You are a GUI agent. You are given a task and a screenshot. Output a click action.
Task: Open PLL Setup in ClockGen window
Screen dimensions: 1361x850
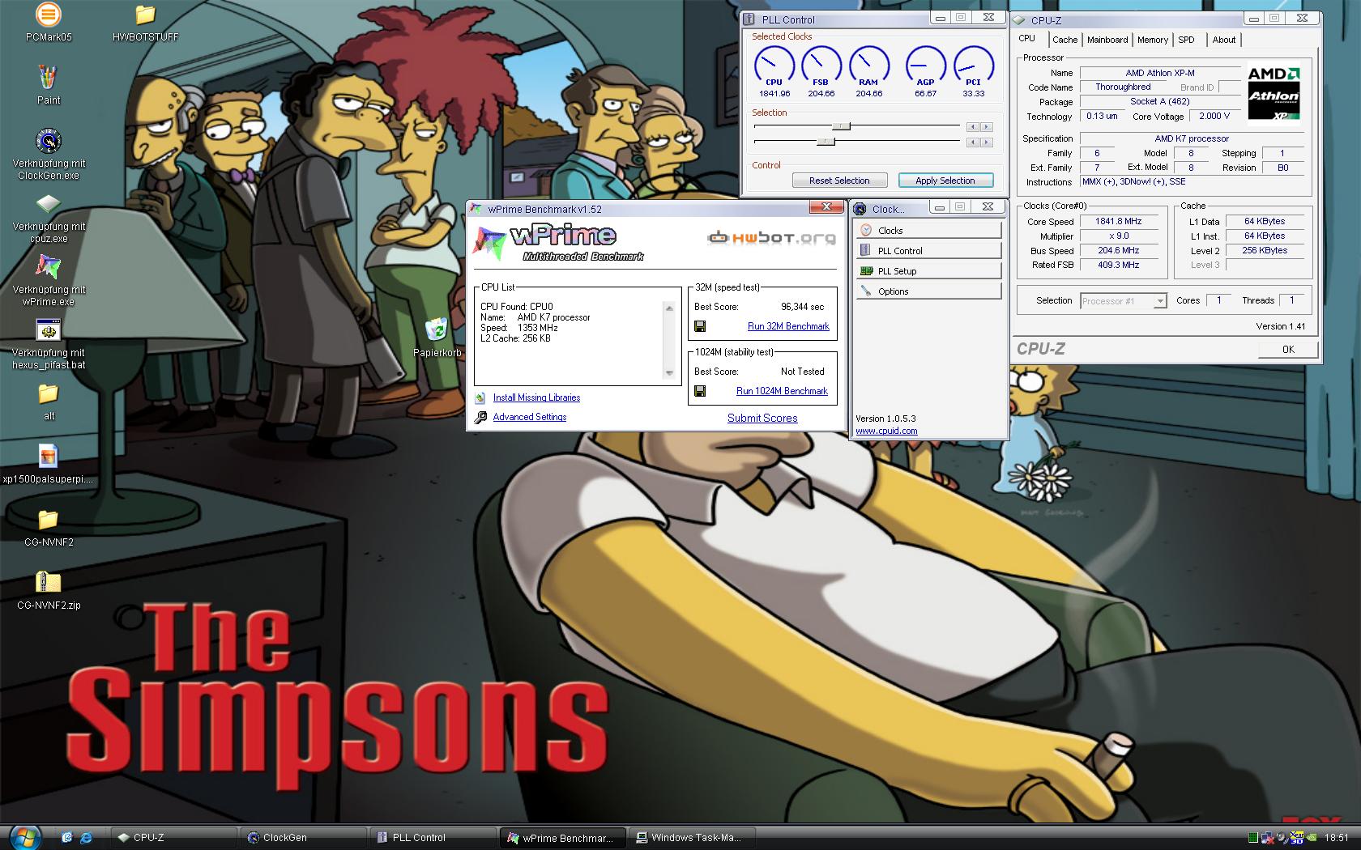928,271
